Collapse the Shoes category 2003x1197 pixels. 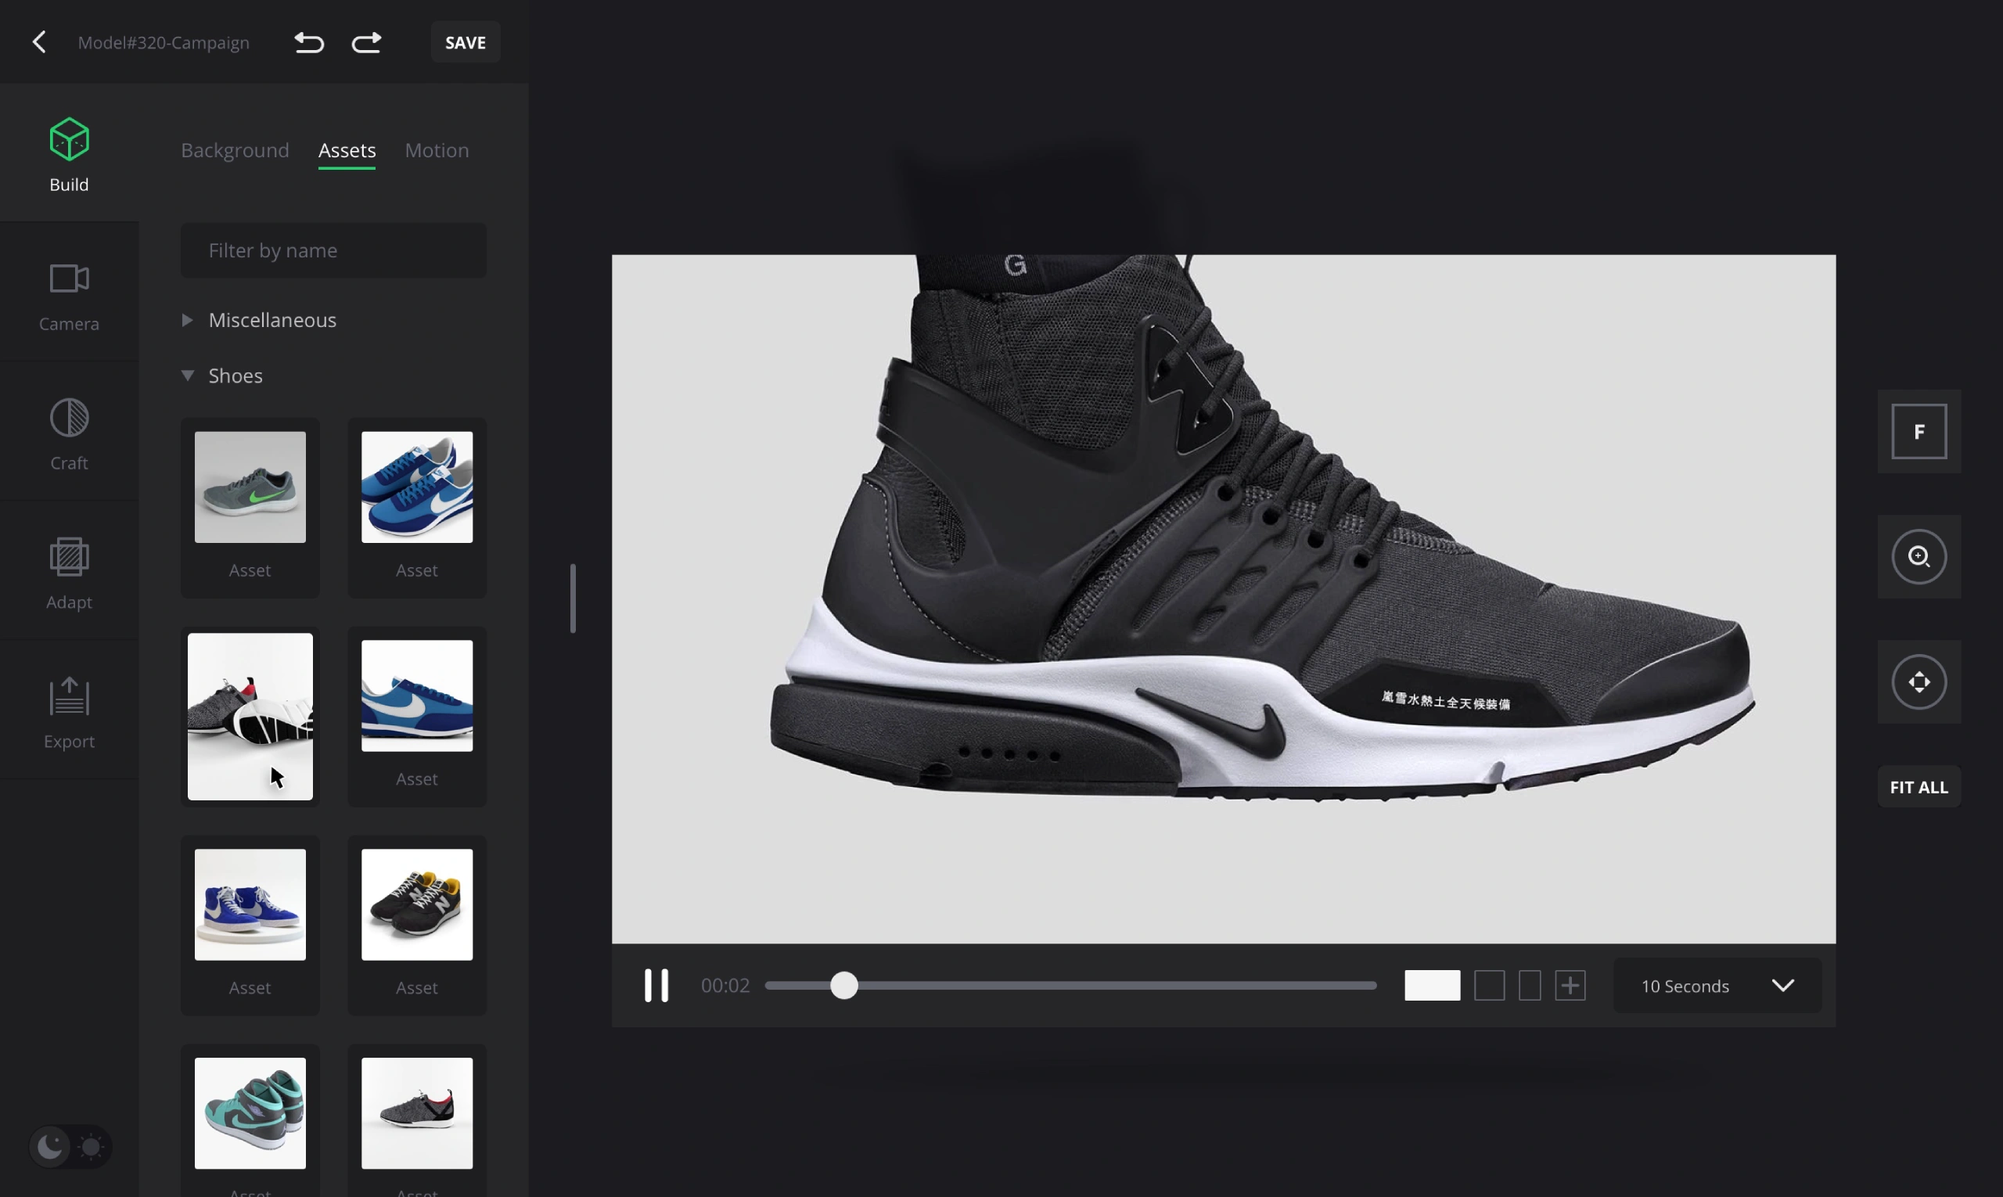[187, 376]
